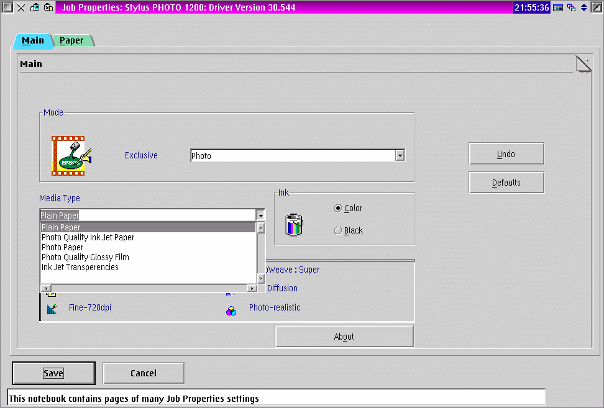Open the system menu icon in title bar
This screenshot has height=408, width=604.
pyautogui.click(x=7, y=7)
